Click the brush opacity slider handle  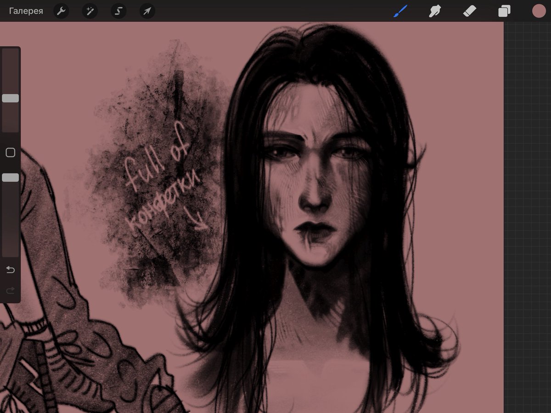11,178
